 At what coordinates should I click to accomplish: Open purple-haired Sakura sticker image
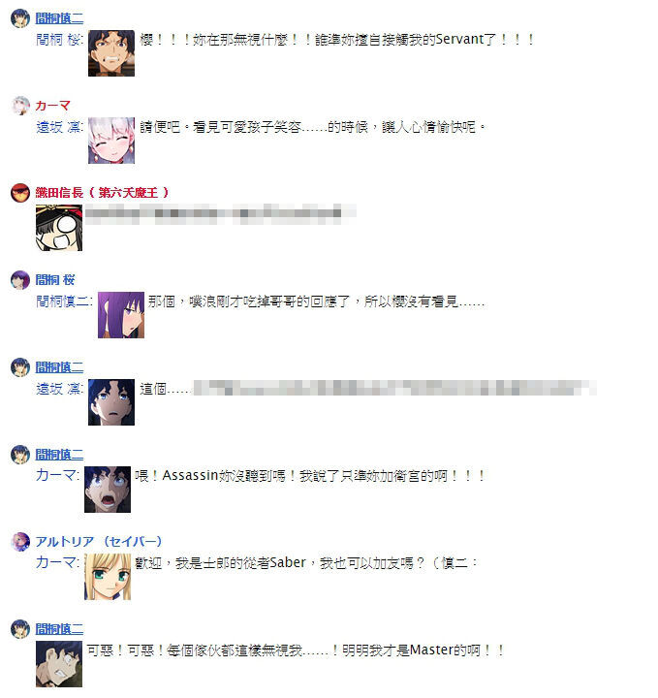[121, 315]
